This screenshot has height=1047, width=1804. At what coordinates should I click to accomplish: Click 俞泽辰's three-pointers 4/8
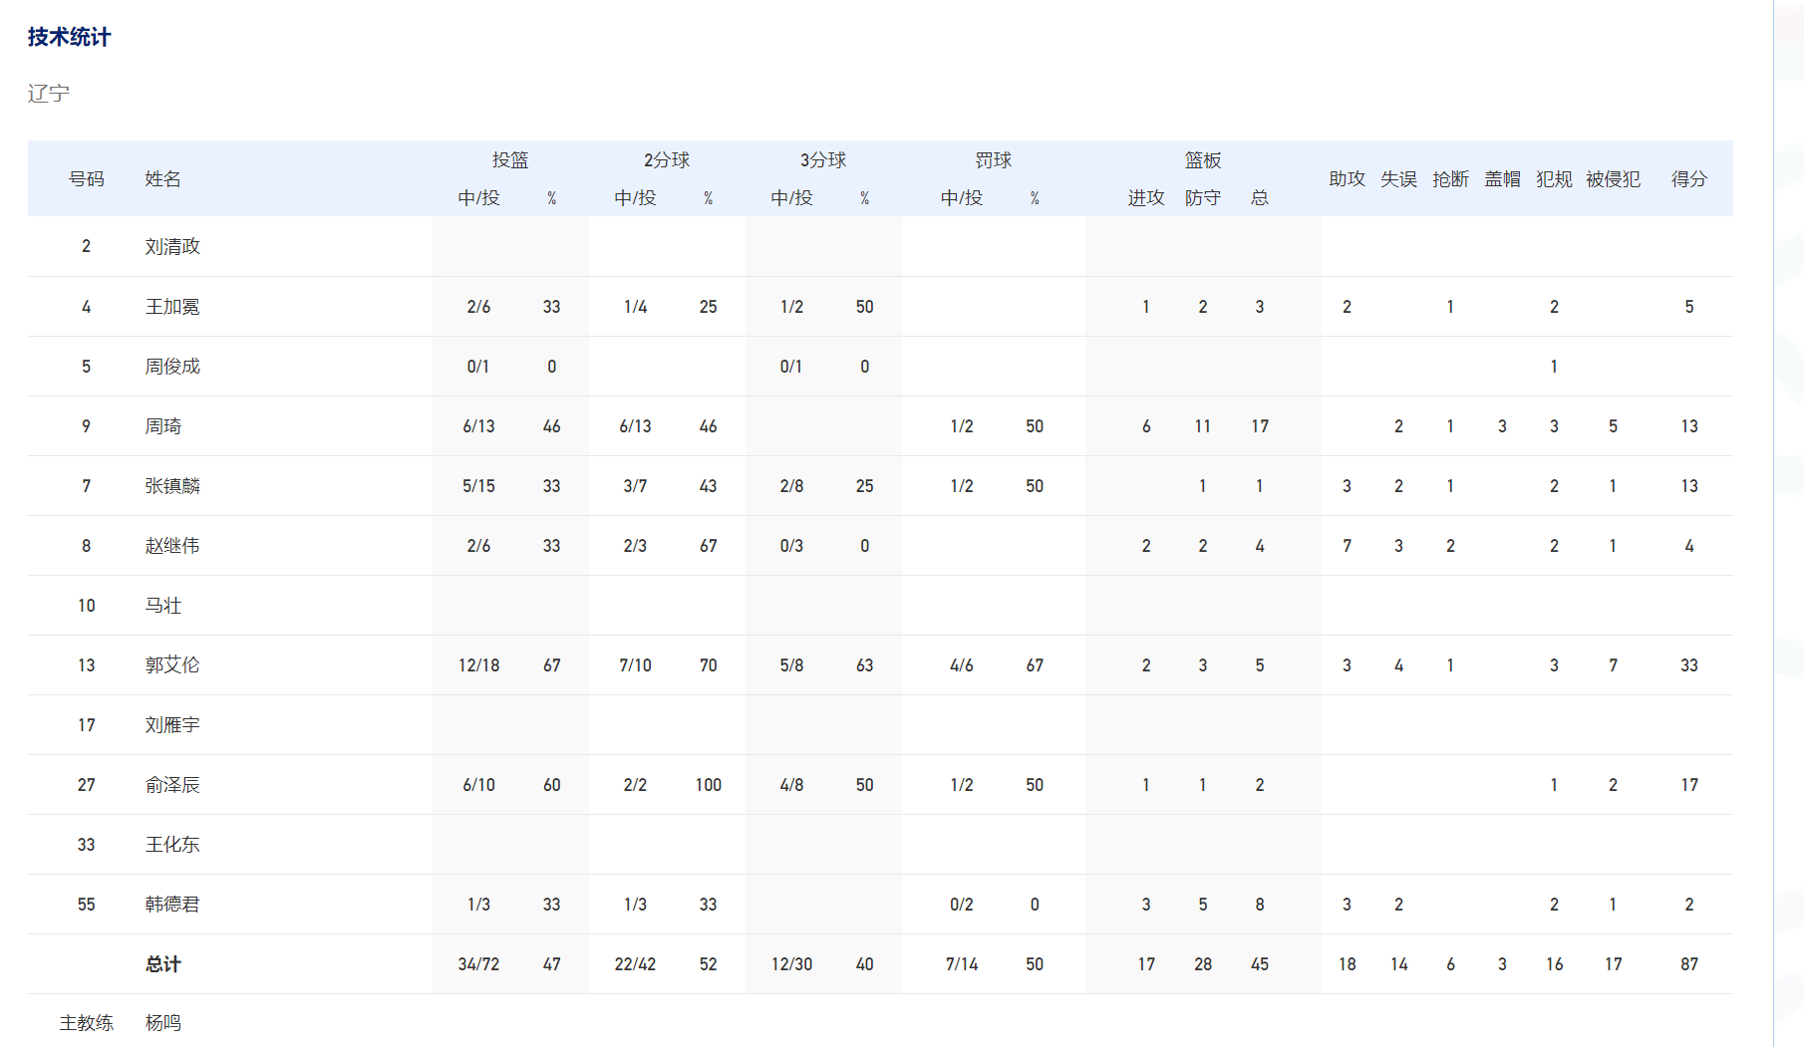click(791, 785)
